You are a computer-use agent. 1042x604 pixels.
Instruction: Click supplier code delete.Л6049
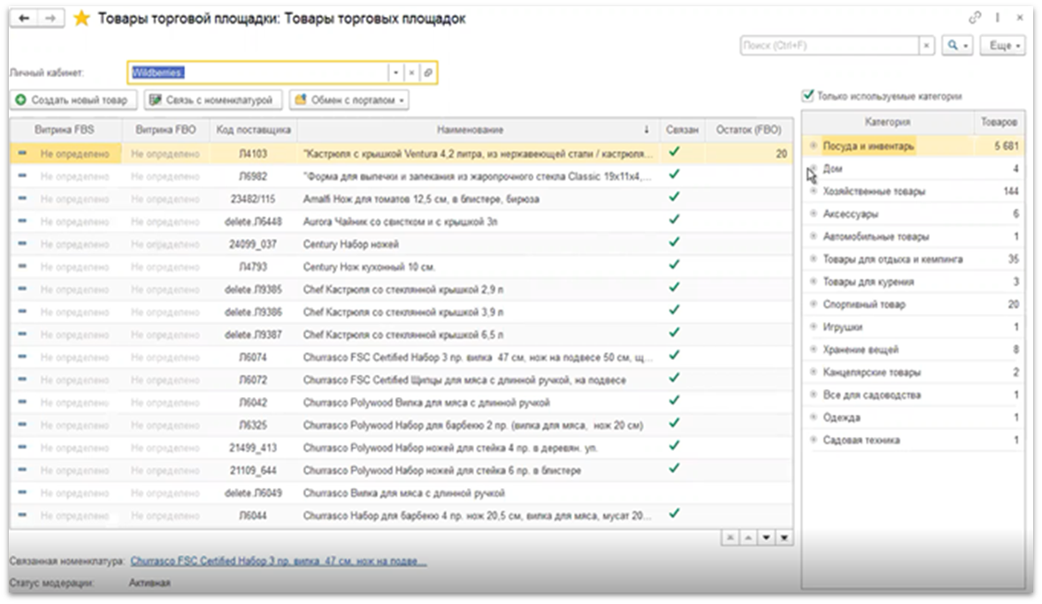tap(253, 493)
